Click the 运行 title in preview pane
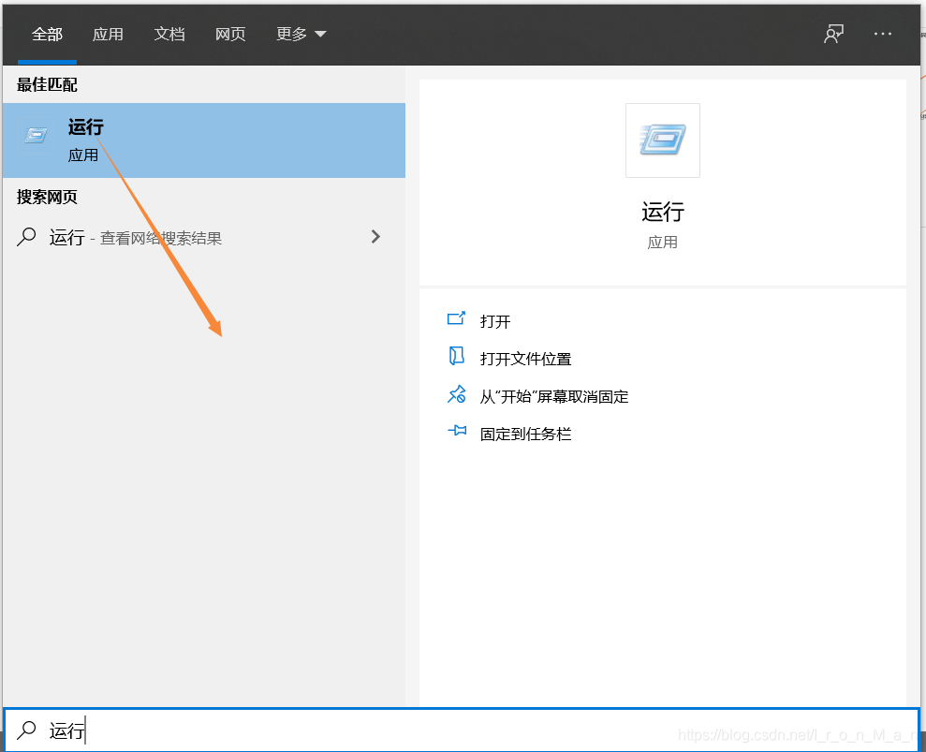926x752 pixels. tap(663, 212)
